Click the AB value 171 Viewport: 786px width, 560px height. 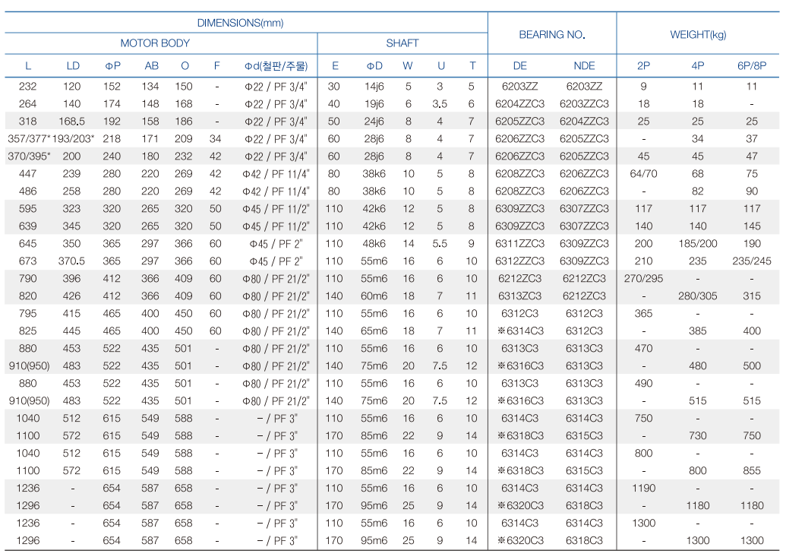point(150,139)
